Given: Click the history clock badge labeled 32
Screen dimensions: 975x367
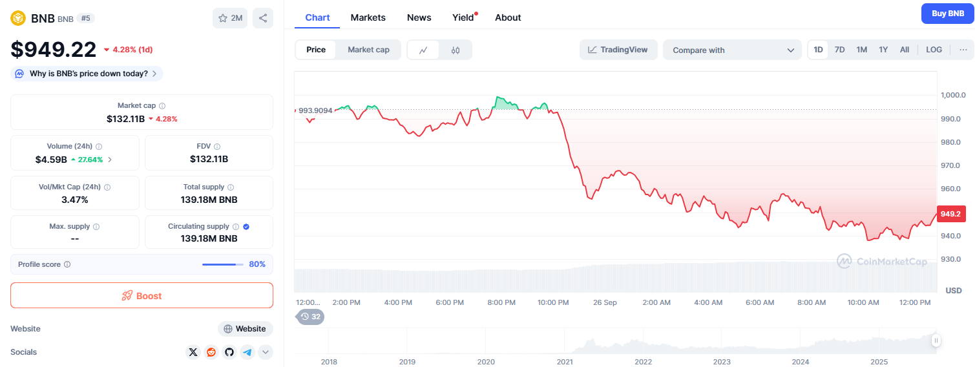Looking at the screenshot, I should 310,317.
